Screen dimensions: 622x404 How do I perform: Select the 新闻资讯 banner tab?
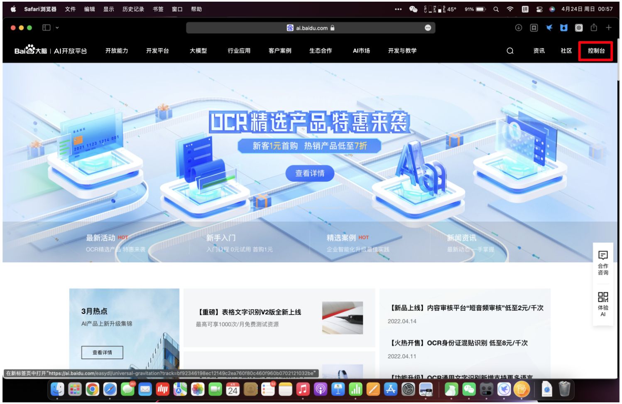[462, 238]
